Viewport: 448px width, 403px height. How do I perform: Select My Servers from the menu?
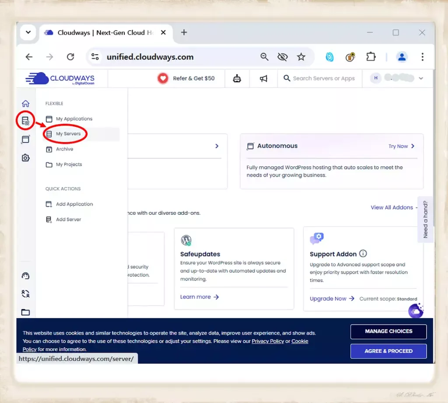coord(68,134)
